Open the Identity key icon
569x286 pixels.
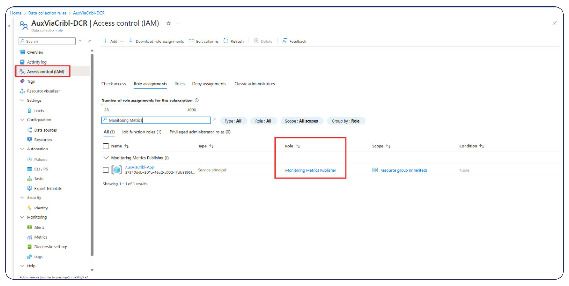(30, 208)
